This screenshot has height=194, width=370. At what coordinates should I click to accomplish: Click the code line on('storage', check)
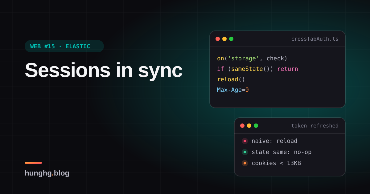coord(252,59)
